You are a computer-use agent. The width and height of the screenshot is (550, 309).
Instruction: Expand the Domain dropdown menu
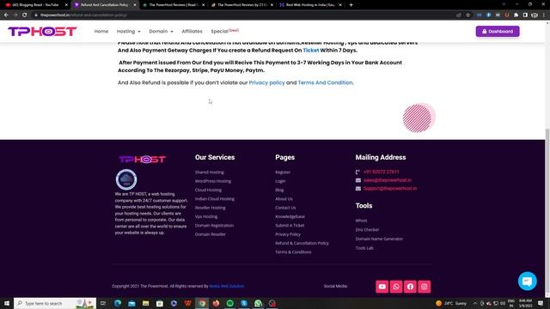(x=161, y=32)
